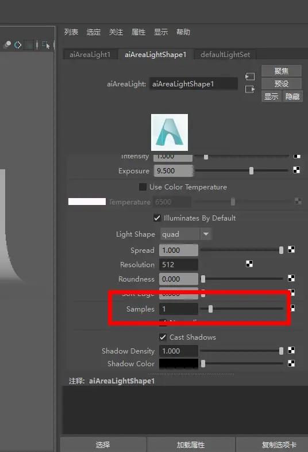This screenshot has width=308, height=452.
Task: Open the 选定 menu
Action: click(x=94, y=32)
